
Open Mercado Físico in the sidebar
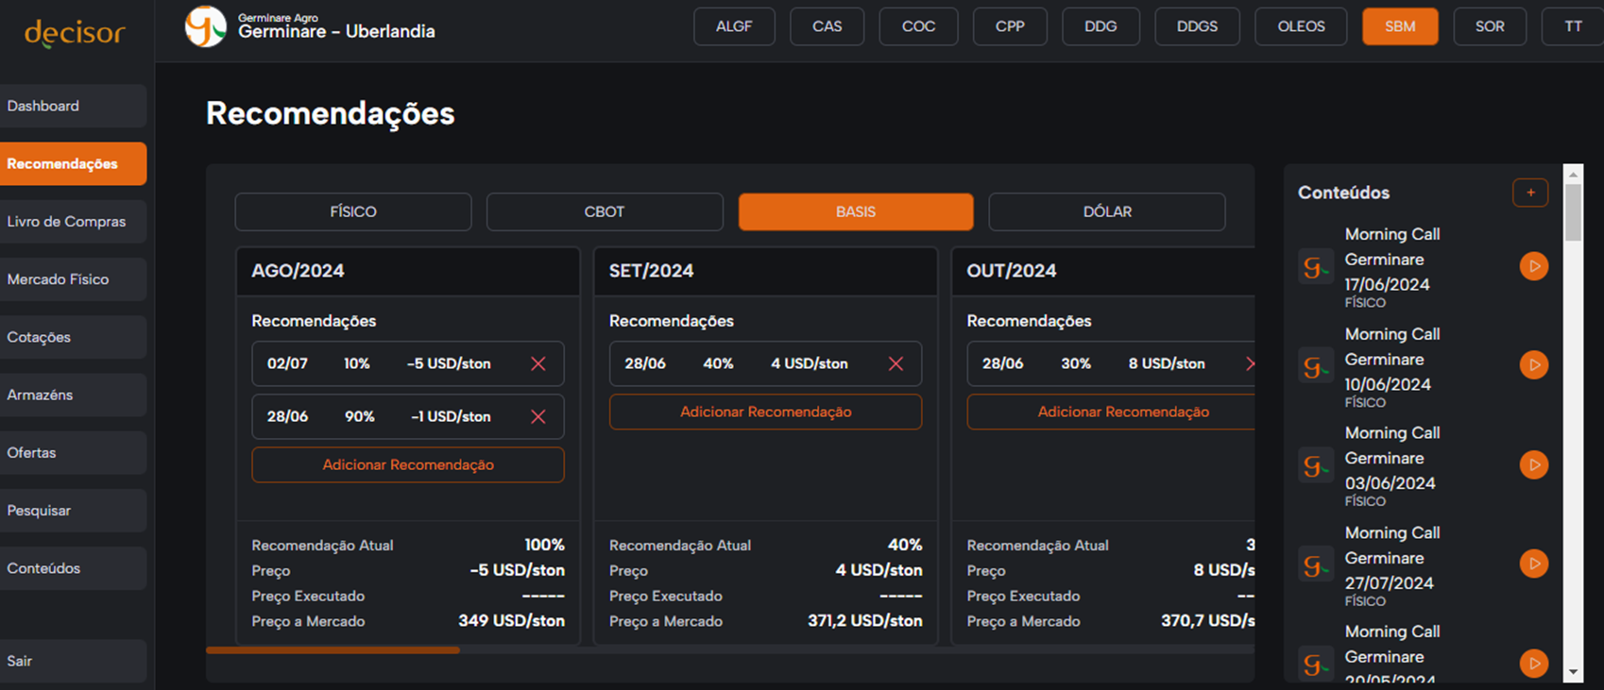point(73,279)
